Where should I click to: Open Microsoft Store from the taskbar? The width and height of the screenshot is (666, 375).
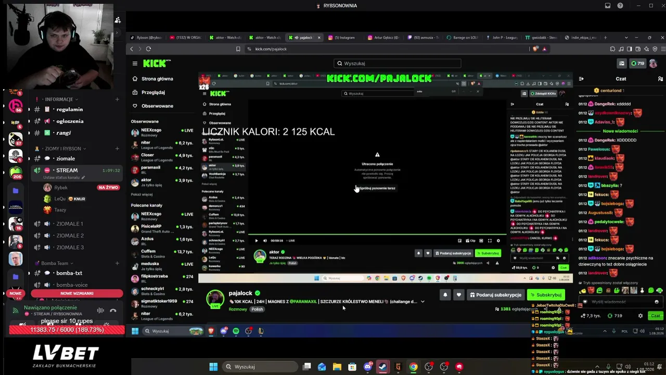352,367
